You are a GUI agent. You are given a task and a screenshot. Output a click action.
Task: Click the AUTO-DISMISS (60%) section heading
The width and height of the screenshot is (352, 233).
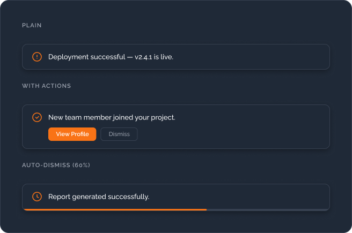coord(56,165)
